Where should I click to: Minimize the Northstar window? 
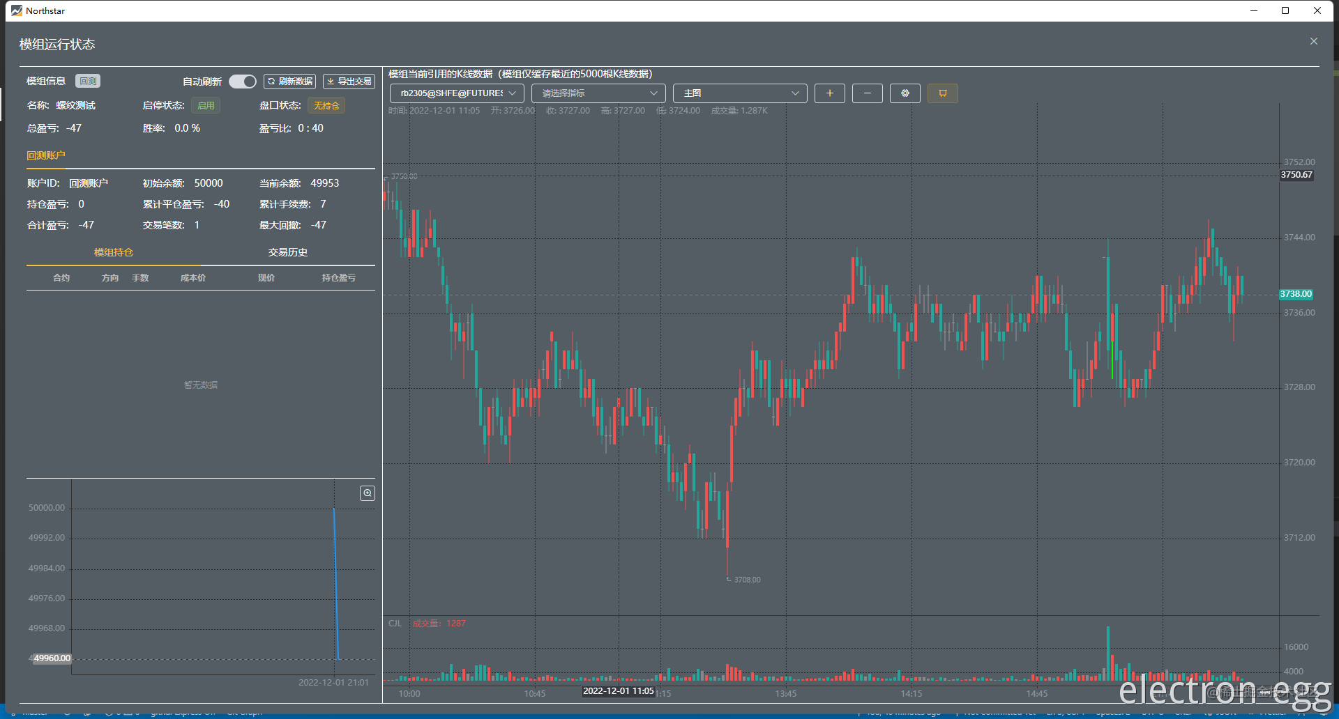click(1254, 10)
